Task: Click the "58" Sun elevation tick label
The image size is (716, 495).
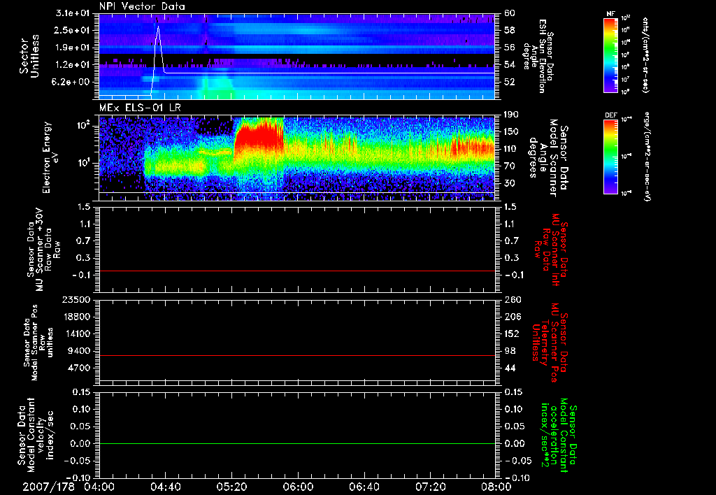Action: point(510,30)
